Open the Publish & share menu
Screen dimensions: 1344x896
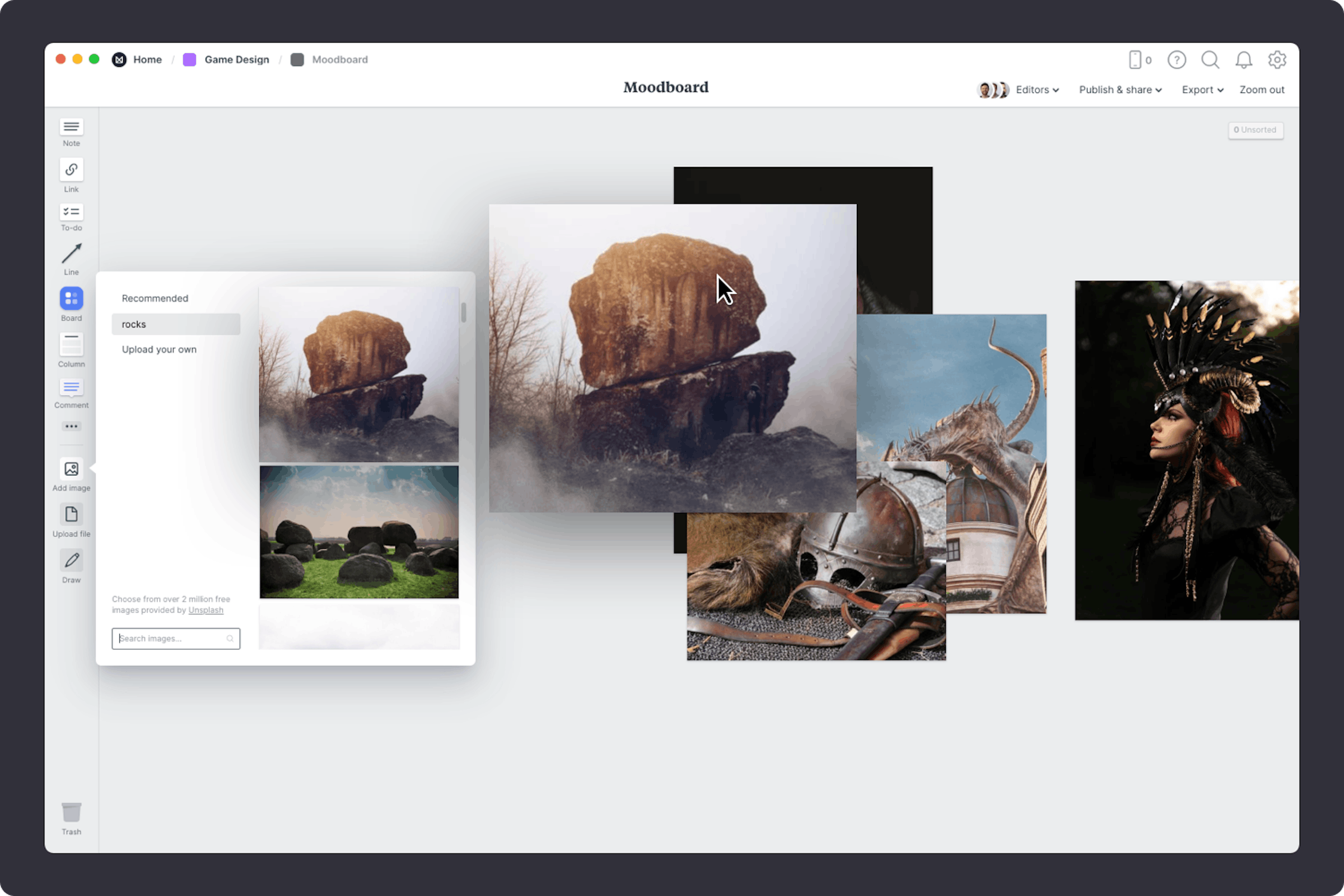point(1119,90)
